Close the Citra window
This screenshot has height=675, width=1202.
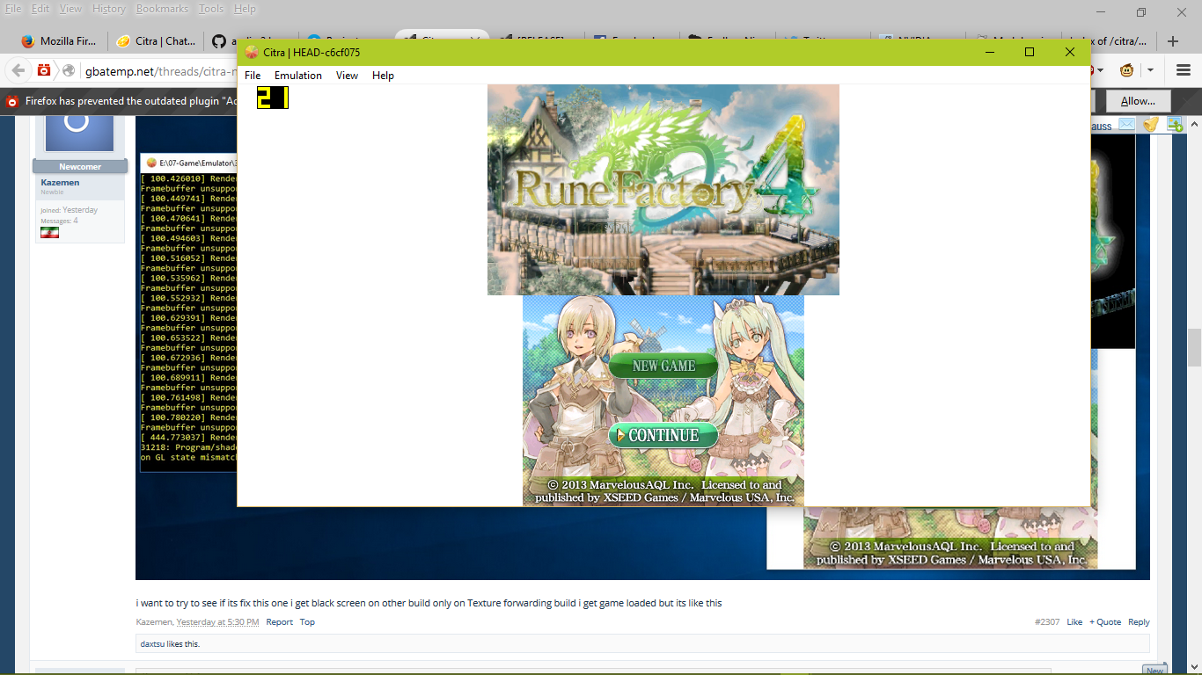tap(1070, 52)
